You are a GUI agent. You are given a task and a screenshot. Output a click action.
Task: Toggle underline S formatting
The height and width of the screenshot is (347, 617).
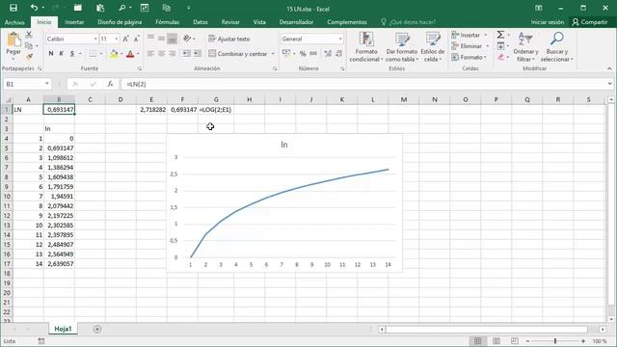pyautogui.click(x=72, y=54)
